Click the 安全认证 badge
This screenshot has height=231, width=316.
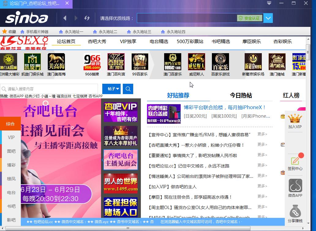(250, 18)
